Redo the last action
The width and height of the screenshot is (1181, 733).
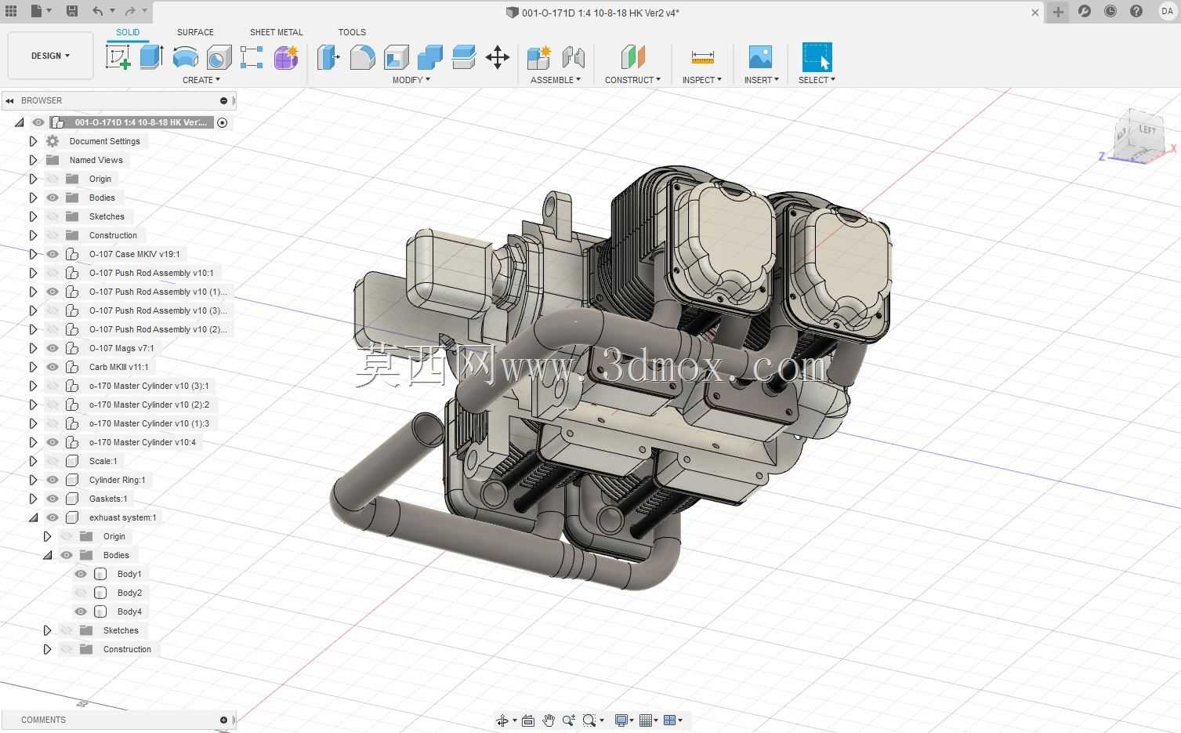point(130,11)
